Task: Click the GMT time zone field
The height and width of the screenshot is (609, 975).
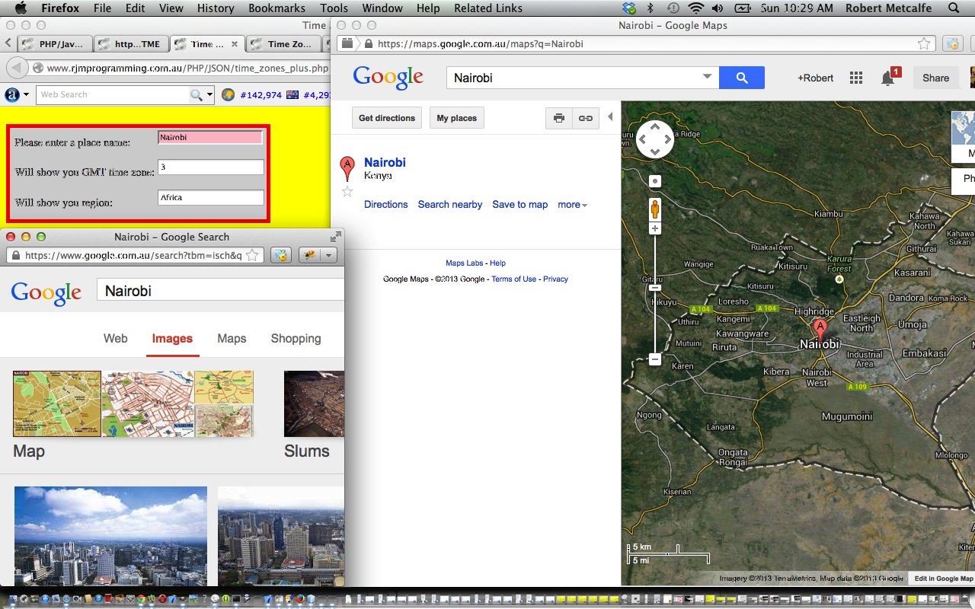Action: coord(210,167)
